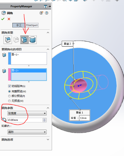
Task: Pin the PropertyManager panel
Action: tap(49, 6)
